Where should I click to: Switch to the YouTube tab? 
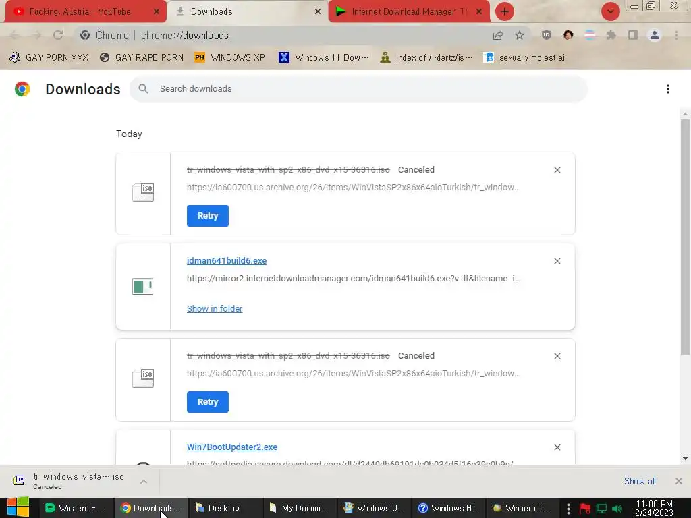tap(80, 12)
